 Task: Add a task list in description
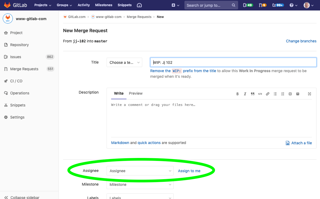pyautogui.click(x=290, y=94)
